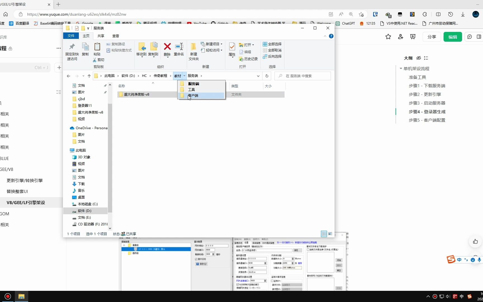
Task: Click the add collaborator icon
Action: [401, 37]
